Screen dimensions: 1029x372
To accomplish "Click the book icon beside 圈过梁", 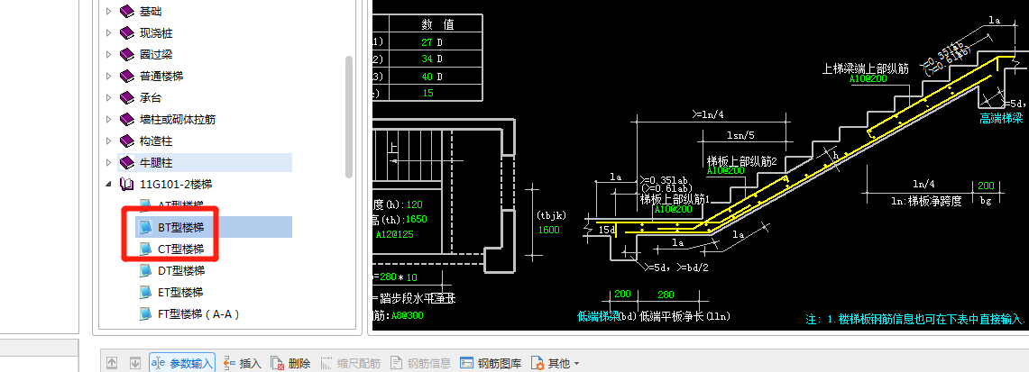I will click(x=127, y=54).
